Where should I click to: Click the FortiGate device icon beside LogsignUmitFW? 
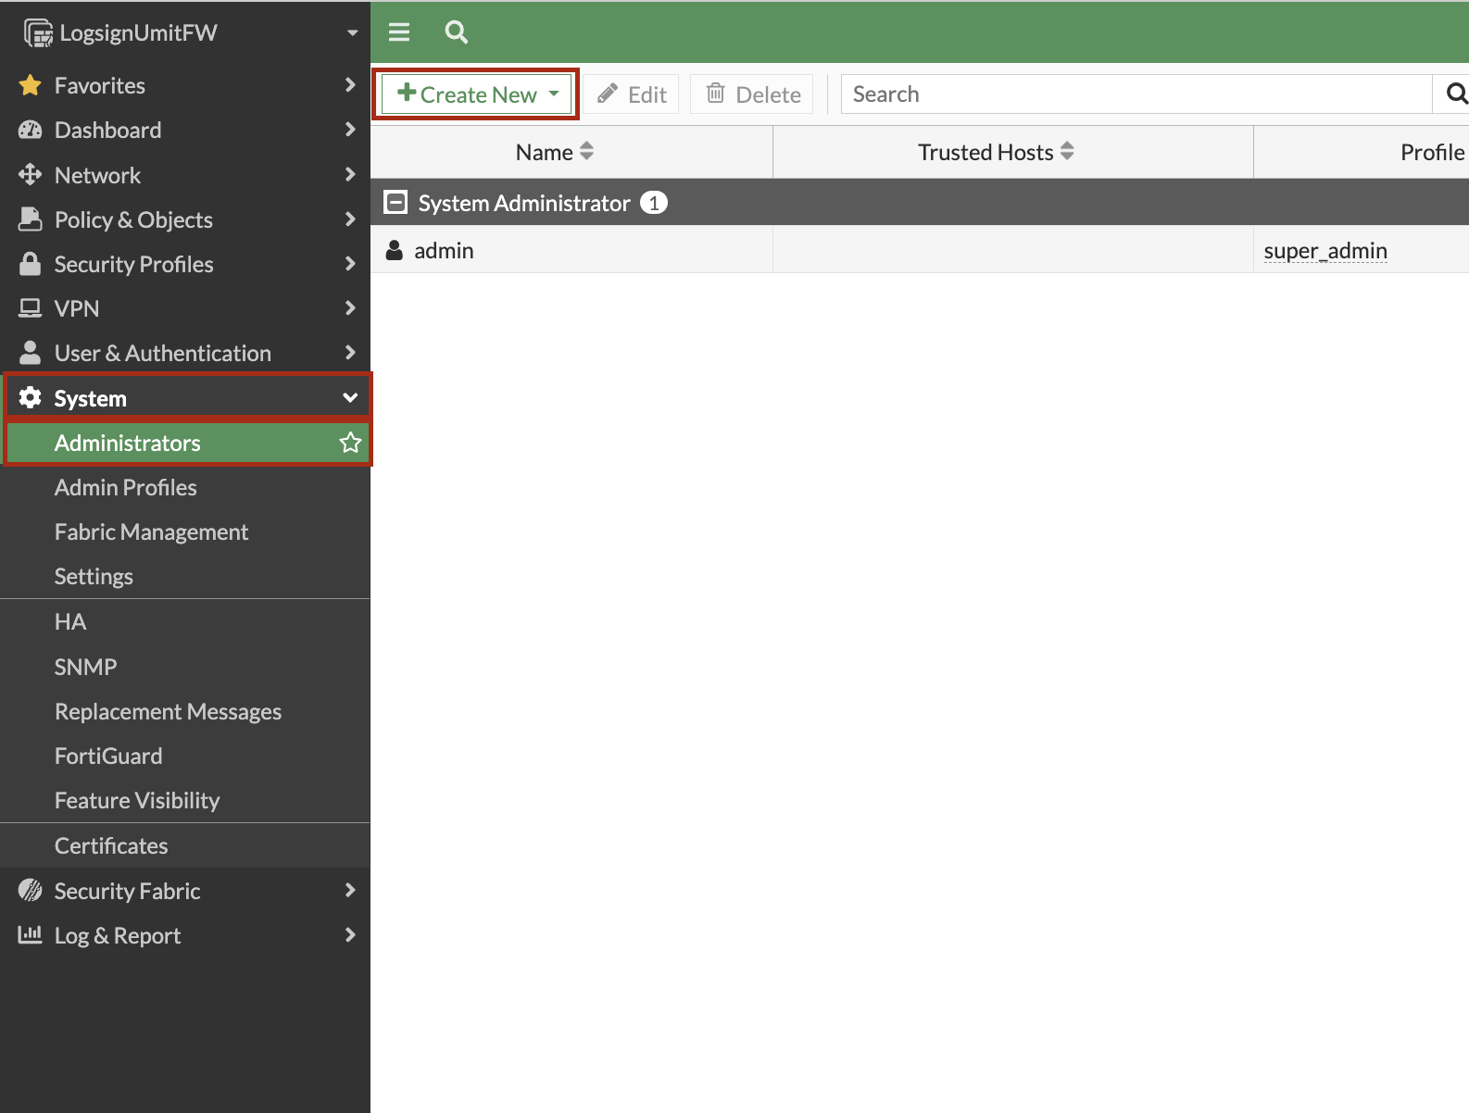click(x=38, y=33)
